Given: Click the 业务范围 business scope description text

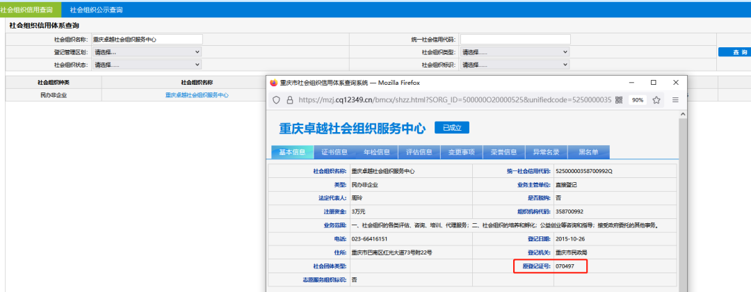Looking at the screenshot, I should pos(507,225).
